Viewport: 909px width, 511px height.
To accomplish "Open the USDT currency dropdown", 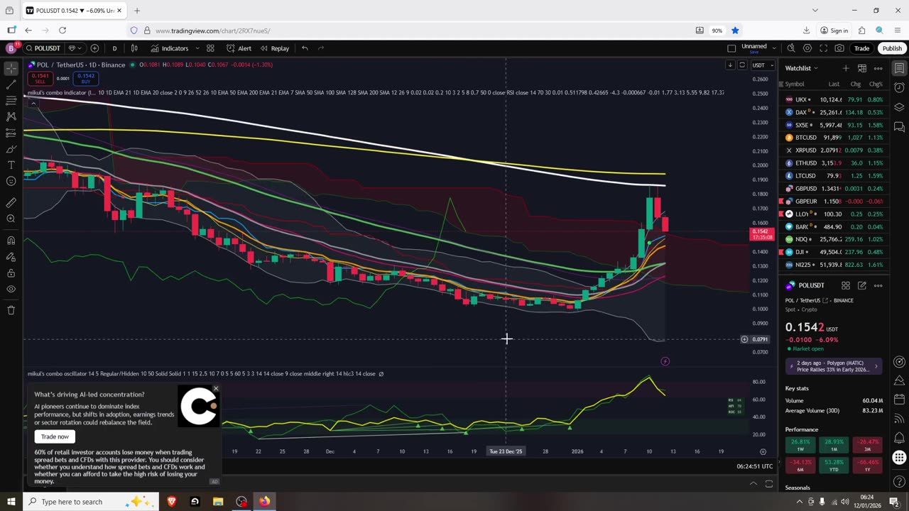I will pyautogui.click(x=763, y=65).
